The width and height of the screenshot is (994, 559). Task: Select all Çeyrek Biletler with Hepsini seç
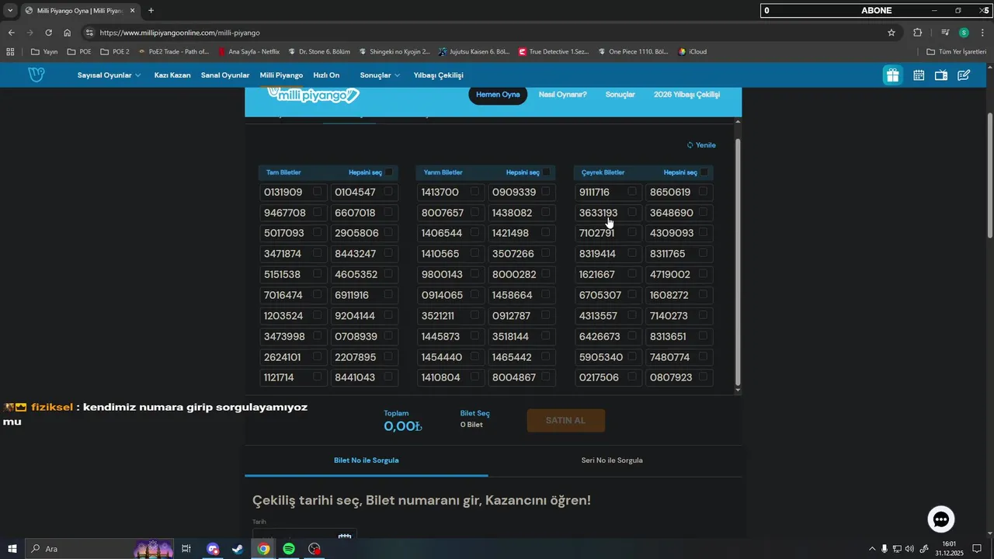click(704, 172)
